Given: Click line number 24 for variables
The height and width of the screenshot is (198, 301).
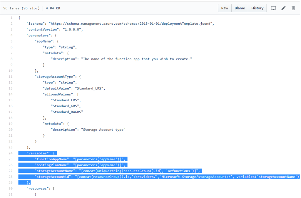Looking at the screenshot, I should (11, 153).
